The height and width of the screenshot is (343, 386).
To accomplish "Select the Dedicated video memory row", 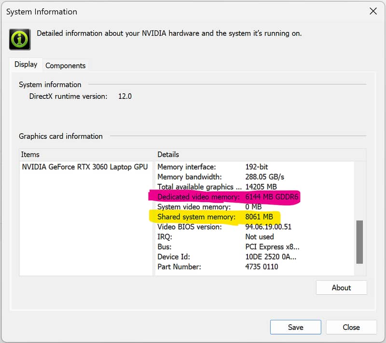I will 198,197.
